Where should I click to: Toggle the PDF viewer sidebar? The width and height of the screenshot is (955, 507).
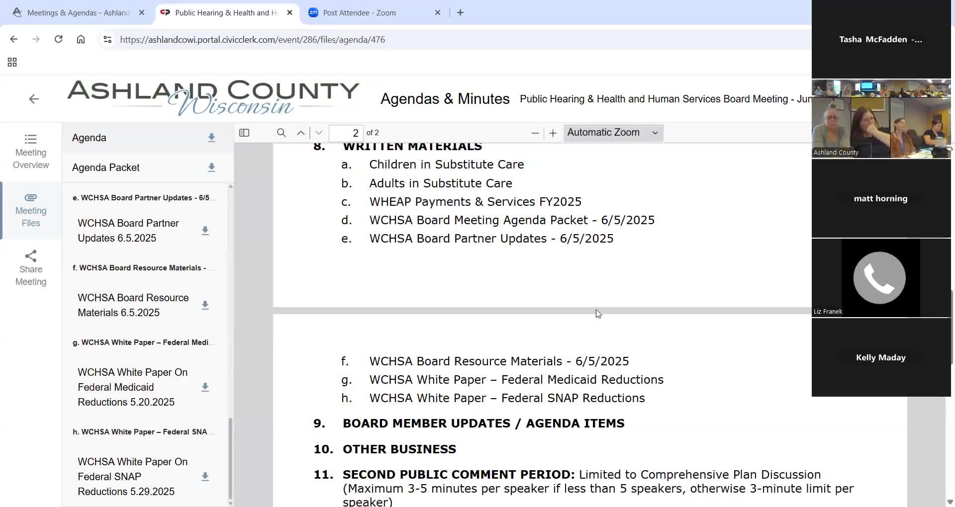(x=244, y=133)
